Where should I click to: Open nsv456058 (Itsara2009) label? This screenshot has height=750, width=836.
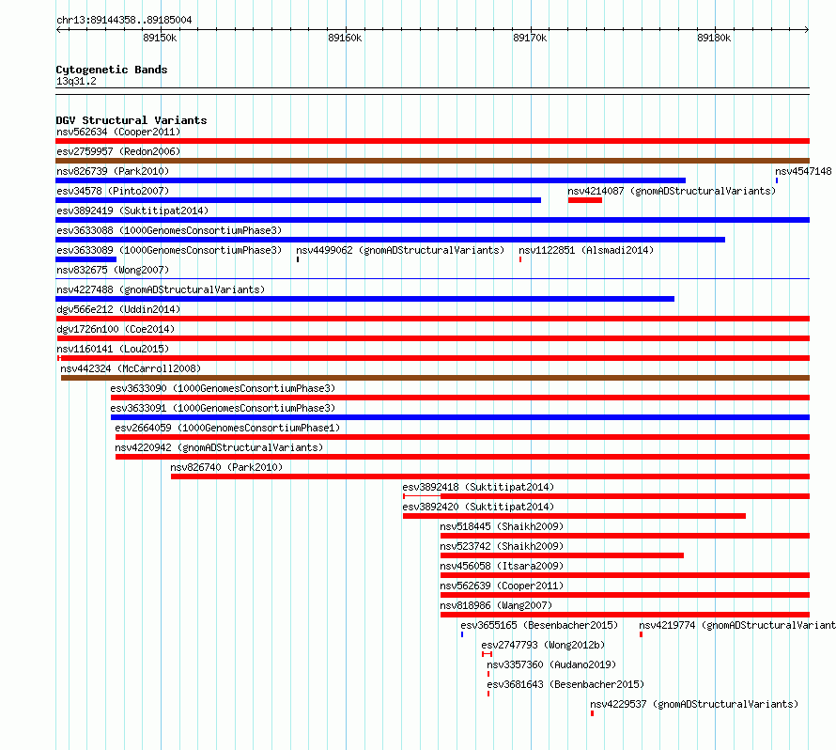tap(502, 566)
